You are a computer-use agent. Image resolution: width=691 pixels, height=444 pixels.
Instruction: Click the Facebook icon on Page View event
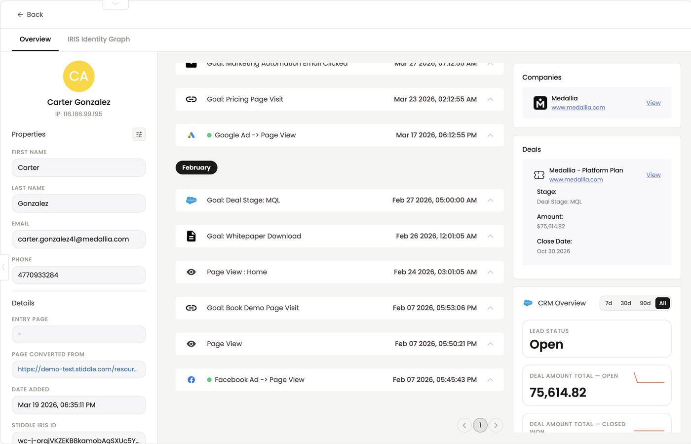[x=191, y=380]
